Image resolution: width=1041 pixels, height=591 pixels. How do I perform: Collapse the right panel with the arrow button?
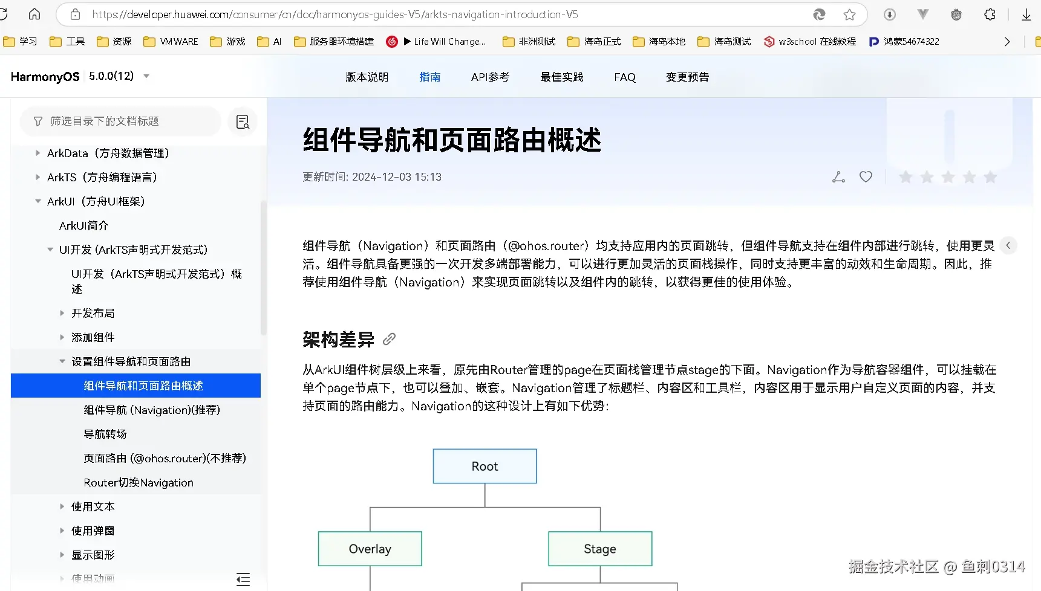pos(1008,245)
